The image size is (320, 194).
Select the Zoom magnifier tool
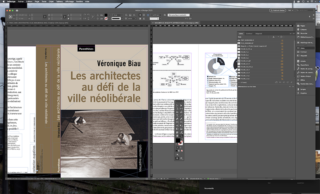(181, 136)
